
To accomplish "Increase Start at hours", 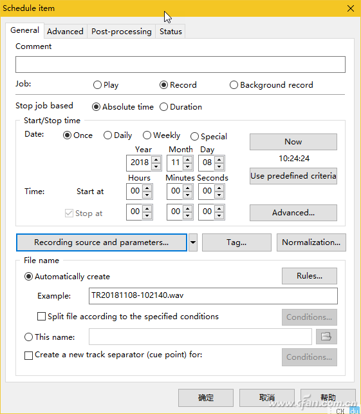I will coord(147,188).
